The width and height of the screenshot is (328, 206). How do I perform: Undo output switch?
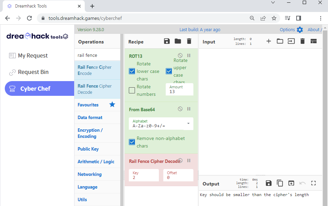coord(302,183)
